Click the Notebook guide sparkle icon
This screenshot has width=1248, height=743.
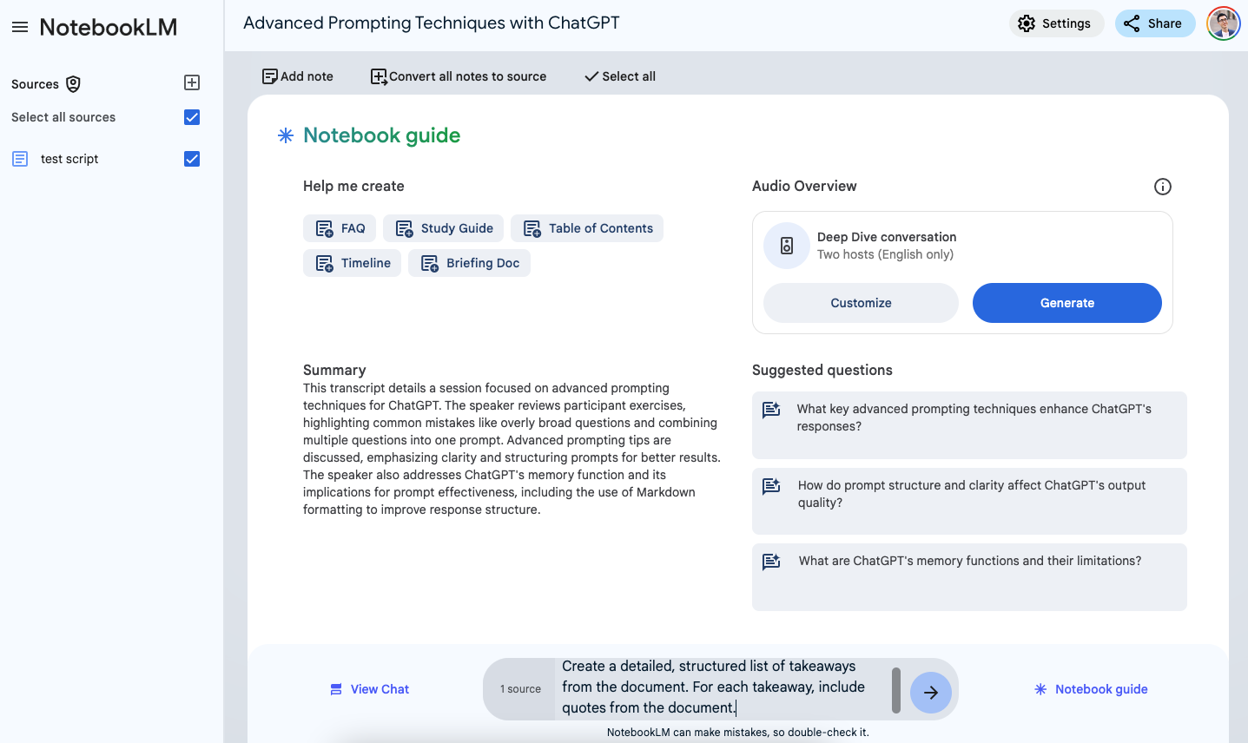pos(285,135)
